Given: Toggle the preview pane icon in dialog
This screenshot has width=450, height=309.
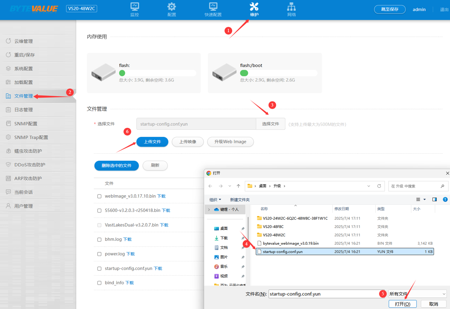Looking at the screenshot, I should [x=434, y=199].
